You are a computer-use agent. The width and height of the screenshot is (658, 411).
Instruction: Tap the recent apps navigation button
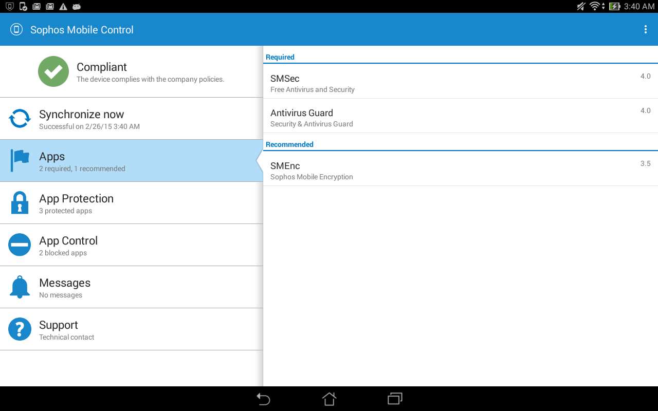pos(395,399)
